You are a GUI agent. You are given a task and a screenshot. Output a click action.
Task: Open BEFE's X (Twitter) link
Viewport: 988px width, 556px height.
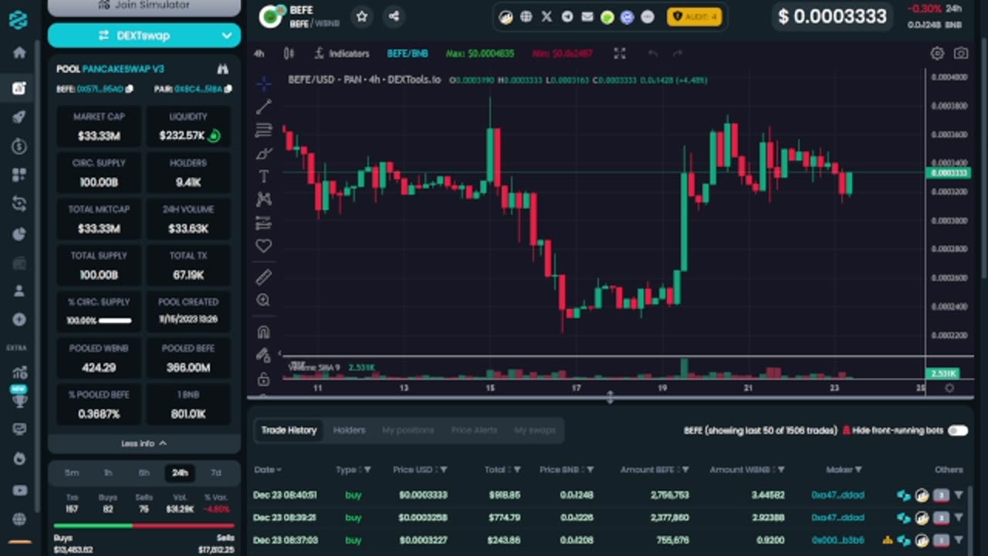pyautogui.click(x=546, y=16)
